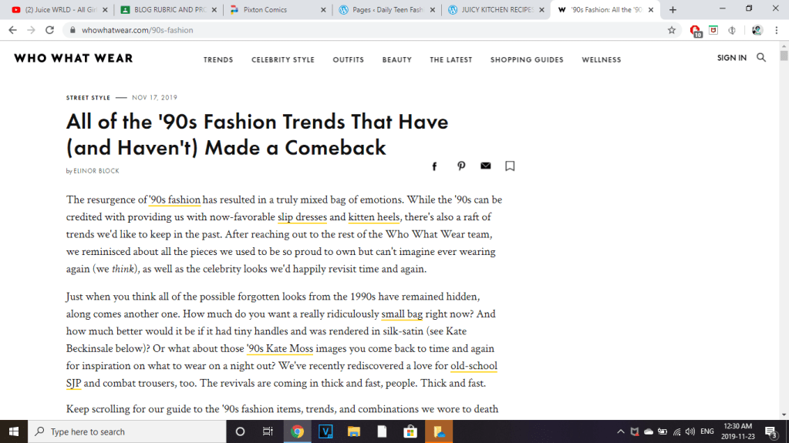Open the Shopping Guides menu

[x=527, y=60]
